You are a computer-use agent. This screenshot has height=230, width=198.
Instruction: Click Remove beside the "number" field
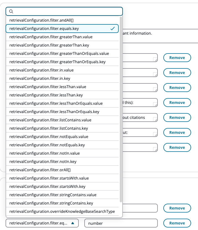coord(177,223)
